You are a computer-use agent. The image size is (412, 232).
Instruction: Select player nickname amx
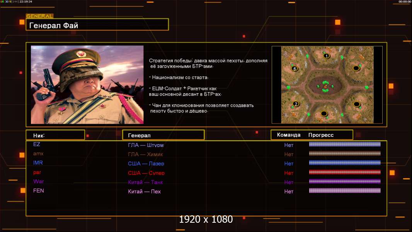click(38, 154)
